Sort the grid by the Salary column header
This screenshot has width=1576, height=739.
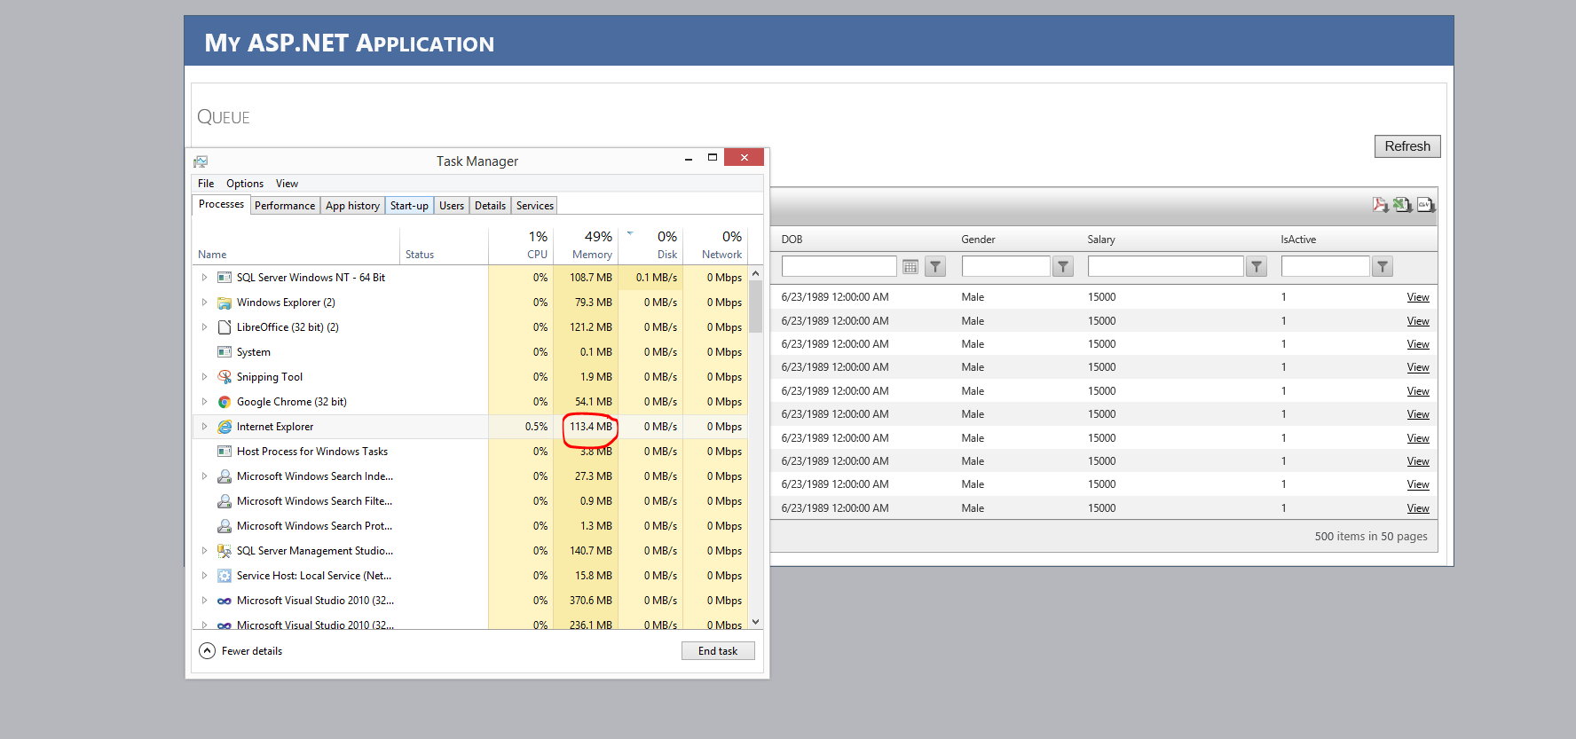click(x=1101, y=240)
